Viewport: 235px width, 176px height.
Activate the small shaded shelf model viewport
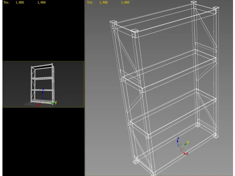point(44,84)
